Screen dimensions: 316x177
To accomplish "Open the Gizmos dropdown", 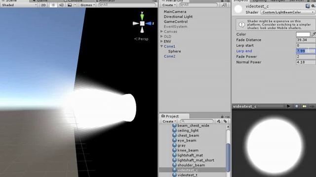I will 87,5.
